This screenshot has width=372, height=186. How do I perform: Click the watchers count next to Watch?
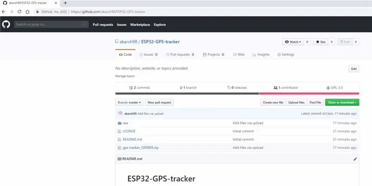pyautogui.click(x=307, y=42)
